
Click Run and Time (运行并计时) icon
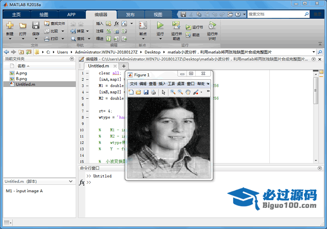pos(212,26)
